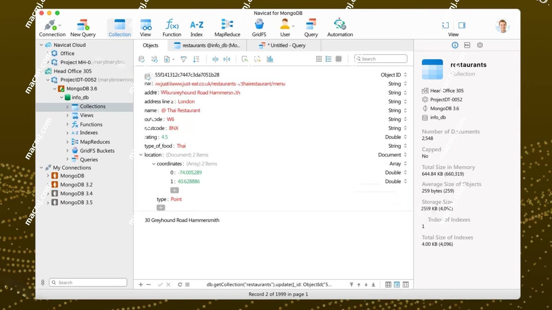This screenshot has width=552, height=310.
Task: Select the Chart view icon
Action: [270, 59]
